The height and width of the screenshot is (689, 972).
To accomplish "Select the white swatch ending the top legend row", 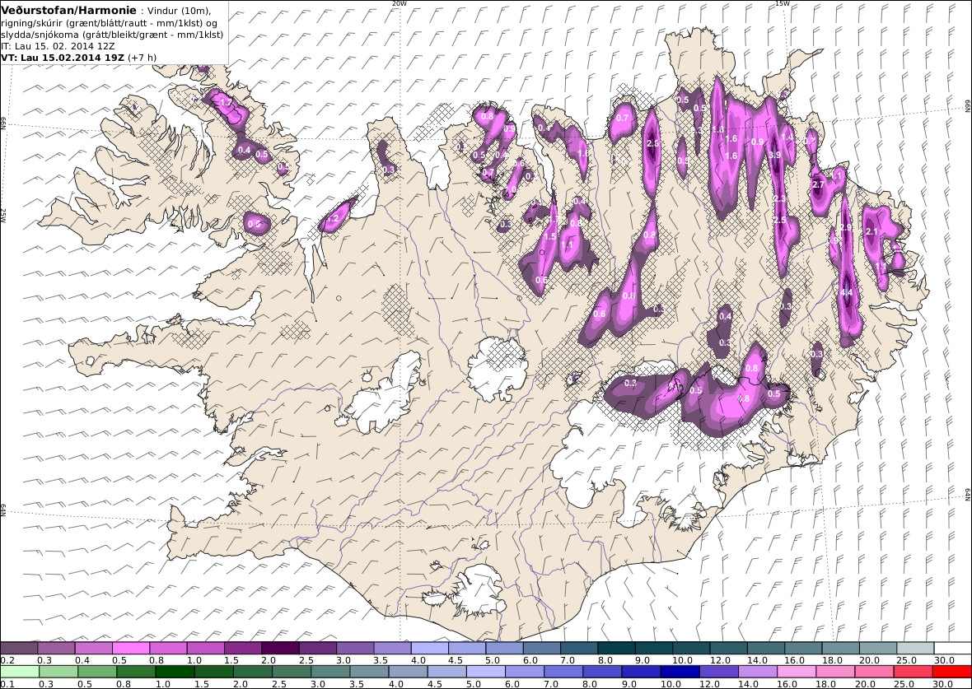I will click(952, 648).
